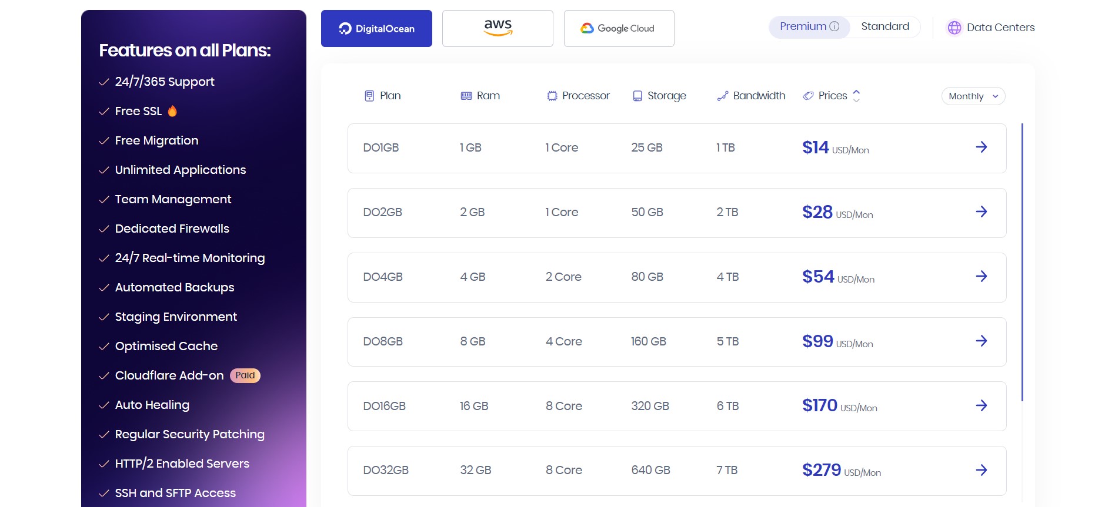Click the arrow icon for $99 plan
Viewport: 1115px width, 507px height.
[x=981, y=341]
